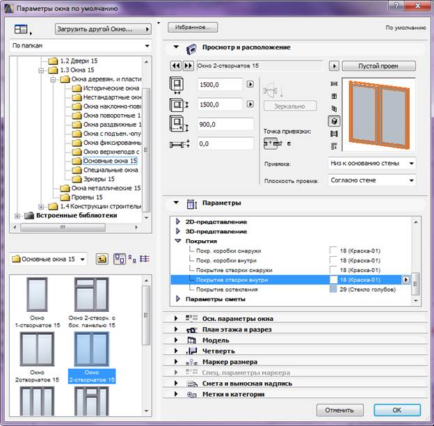Click swatch for 'Покр. коробки снаружи'

click(x=333, y=251)
